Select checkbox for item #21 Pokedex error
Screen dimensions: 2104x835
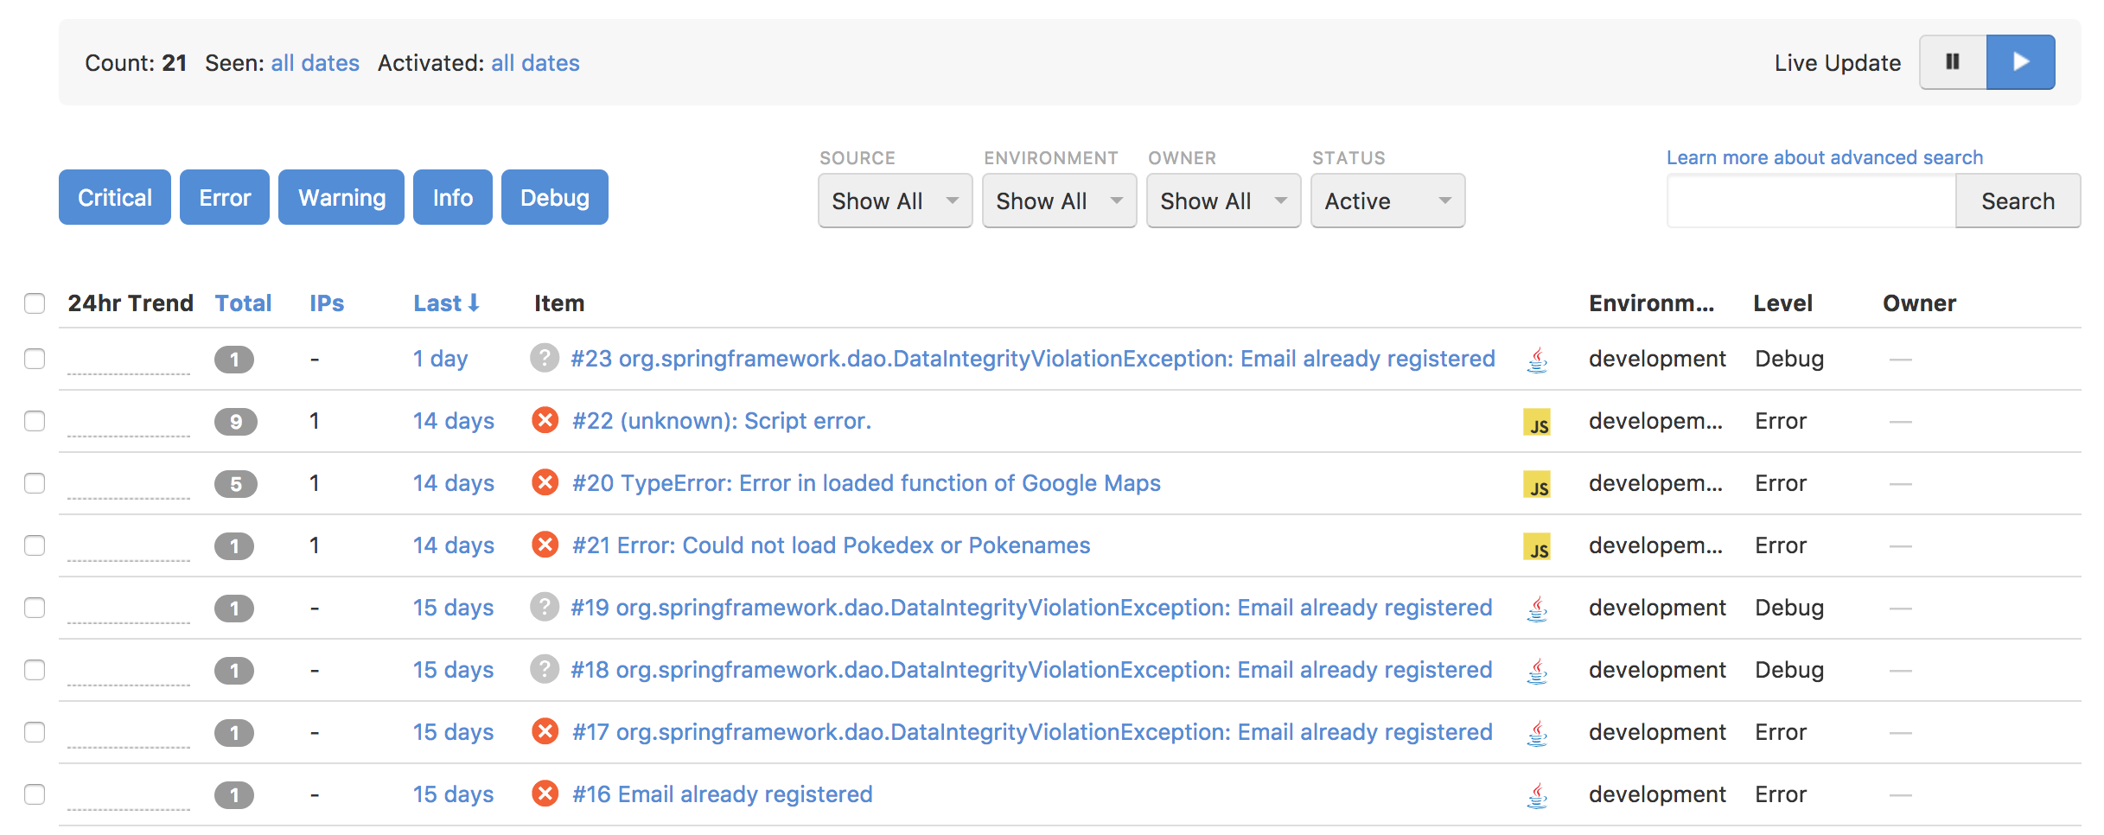click(x=35, y=545)
